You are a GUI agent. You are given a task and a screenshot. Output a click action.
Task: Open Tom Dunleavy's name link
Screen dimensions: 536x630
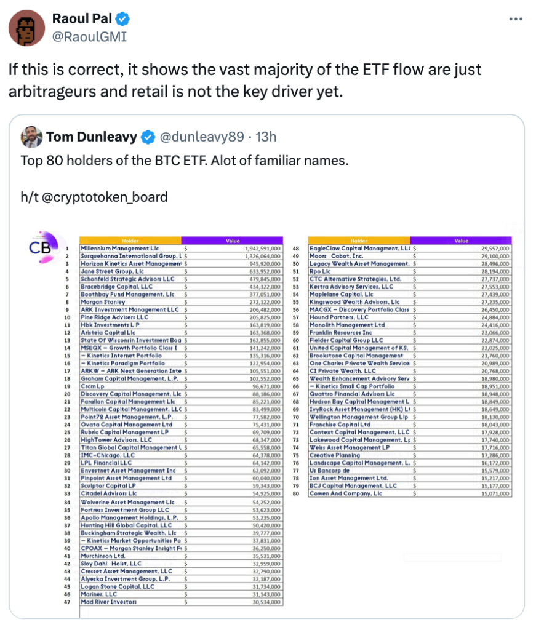point(92,137)
